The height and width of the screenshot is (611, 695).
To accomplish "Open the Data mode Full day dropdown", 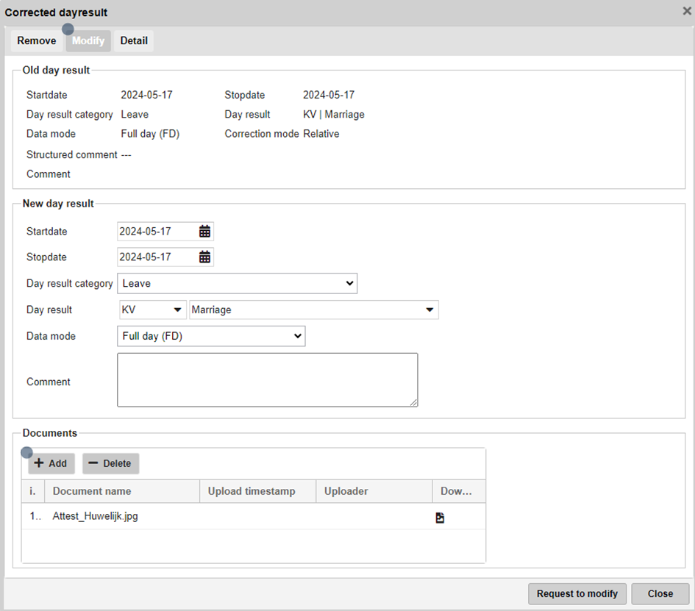I will (x=211, y=336).
